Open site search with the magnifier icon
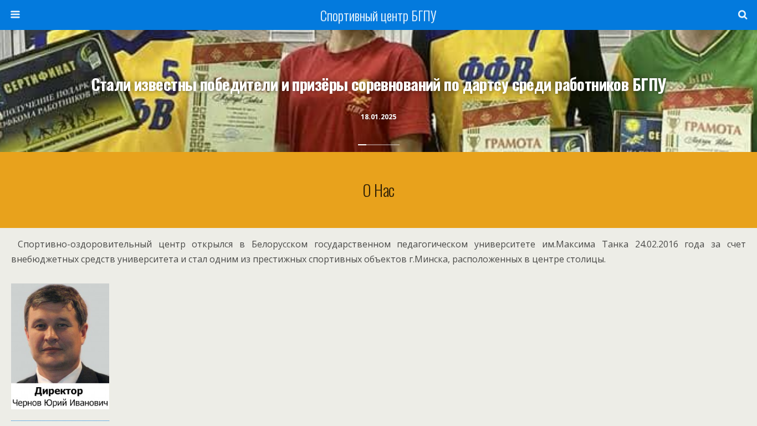The image size is (757, 426). (x=743, y=14)
